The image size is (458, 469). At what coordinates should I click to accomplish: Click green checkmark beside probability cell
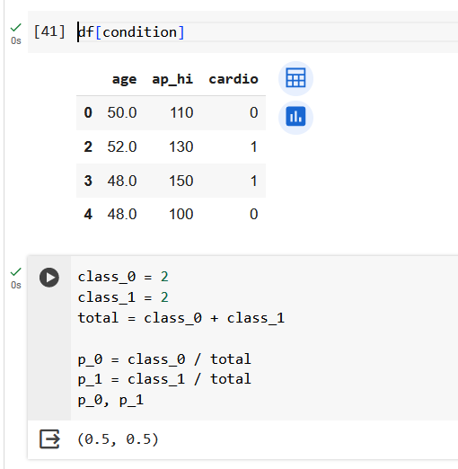coord(15,272)
